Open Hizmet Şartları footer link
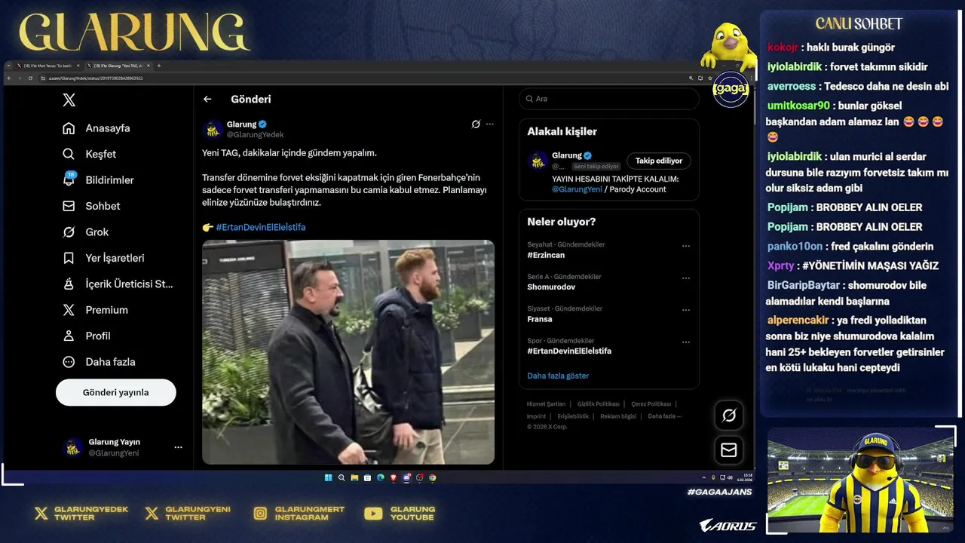Image resolution: width=965 pixels, height=543 pixels. [546, 404]
